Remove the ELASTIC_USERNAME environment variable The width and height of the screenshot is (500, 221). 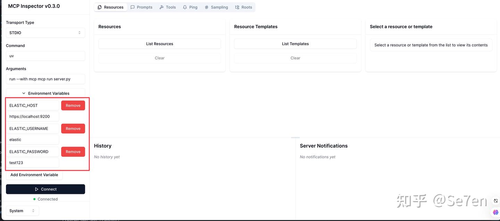click(73, 128)
